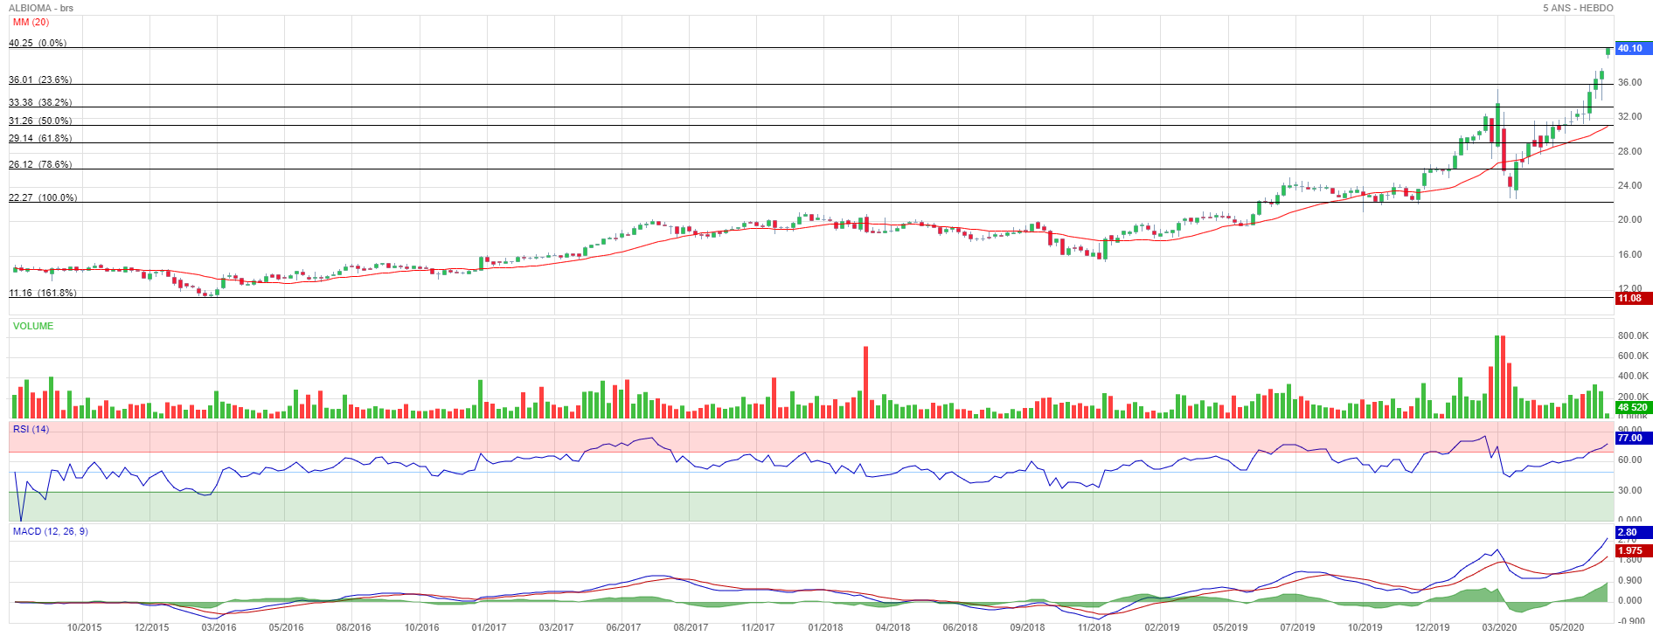This screenshot has height=636, width=1653.
Task: Select the 22.27 (100.0%) Fibonacci label
Action: coord(43,197)
